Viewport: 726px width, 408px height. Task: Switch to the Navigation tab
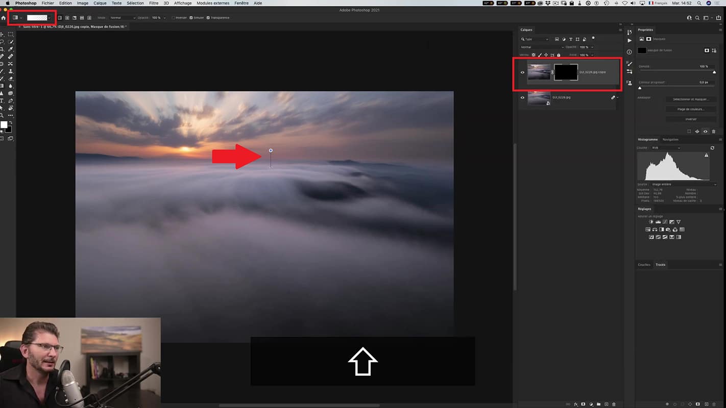[x=670, y=139]
